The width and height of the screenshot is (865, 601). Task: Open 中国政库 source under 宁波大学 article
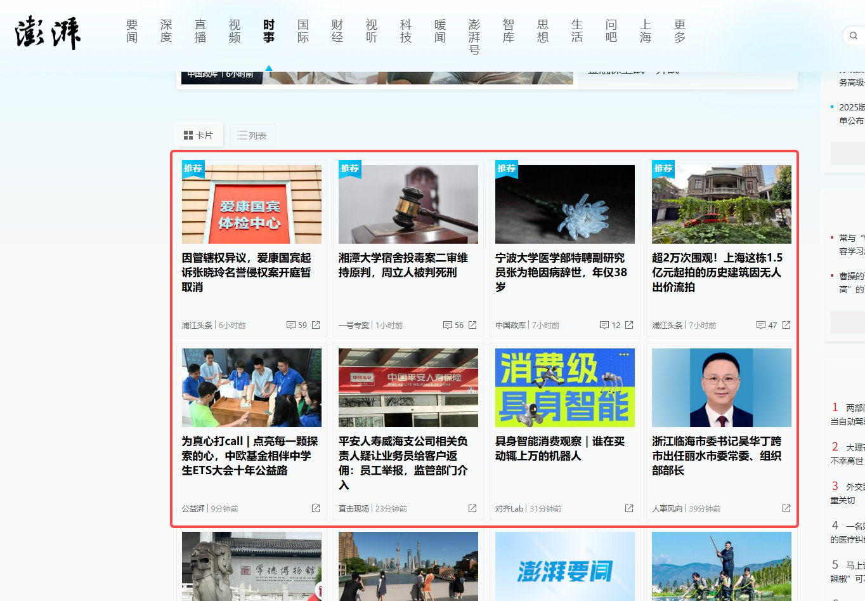[511, 325]
